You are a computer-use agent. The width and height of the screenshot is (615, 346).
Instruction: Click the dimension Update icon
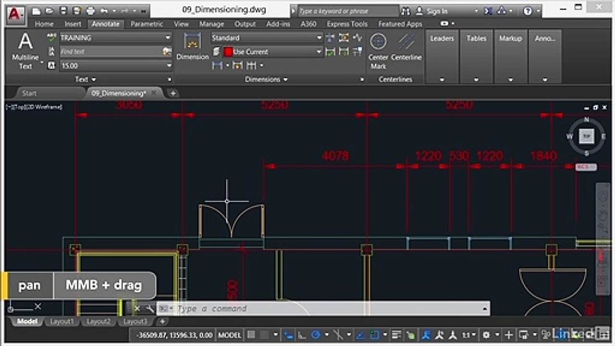344,51
